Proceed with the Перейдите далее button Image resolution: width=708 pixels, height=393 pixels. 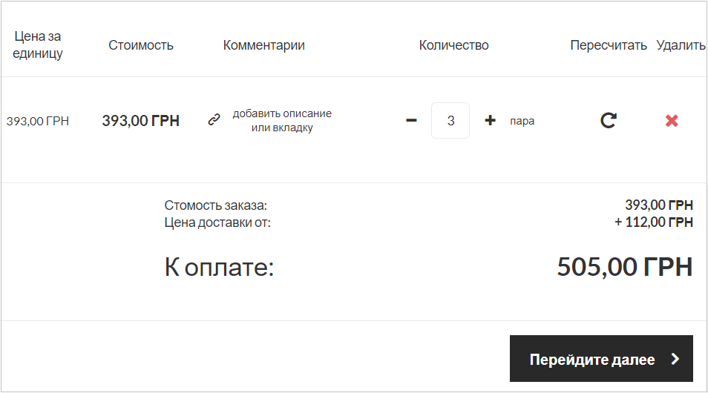tap(601, 359)
